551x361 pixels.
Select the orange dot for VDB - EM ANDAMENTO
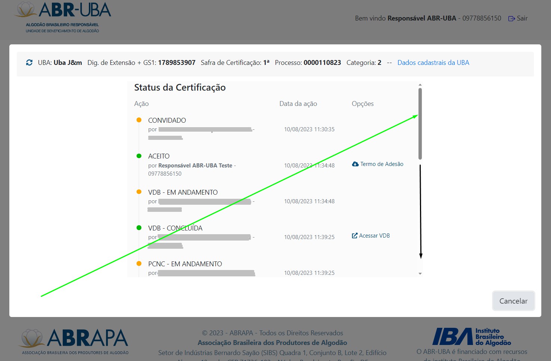(x=139, y=192)
